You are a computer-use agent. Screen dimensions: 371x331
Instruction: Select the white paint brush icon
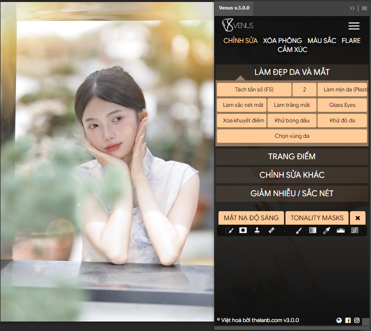pyautogui.click(x=298, y=231)
